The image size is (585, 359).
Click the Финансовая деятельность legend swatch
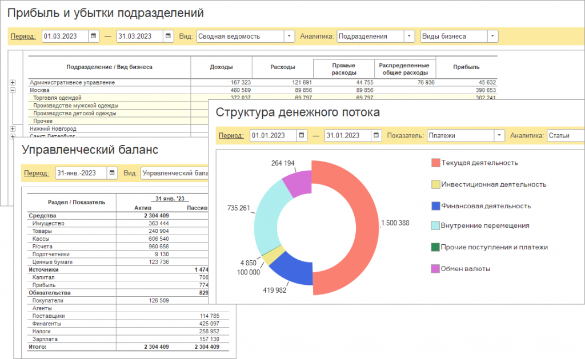pos(435,206)
